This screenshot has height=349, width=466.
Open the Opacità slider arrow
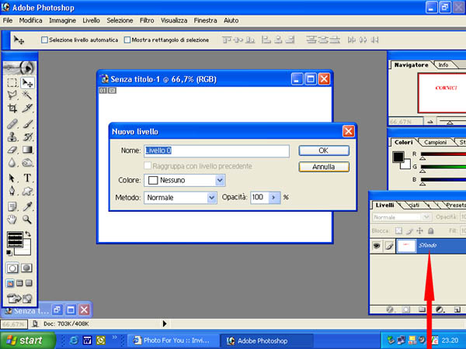coord(273,197)
